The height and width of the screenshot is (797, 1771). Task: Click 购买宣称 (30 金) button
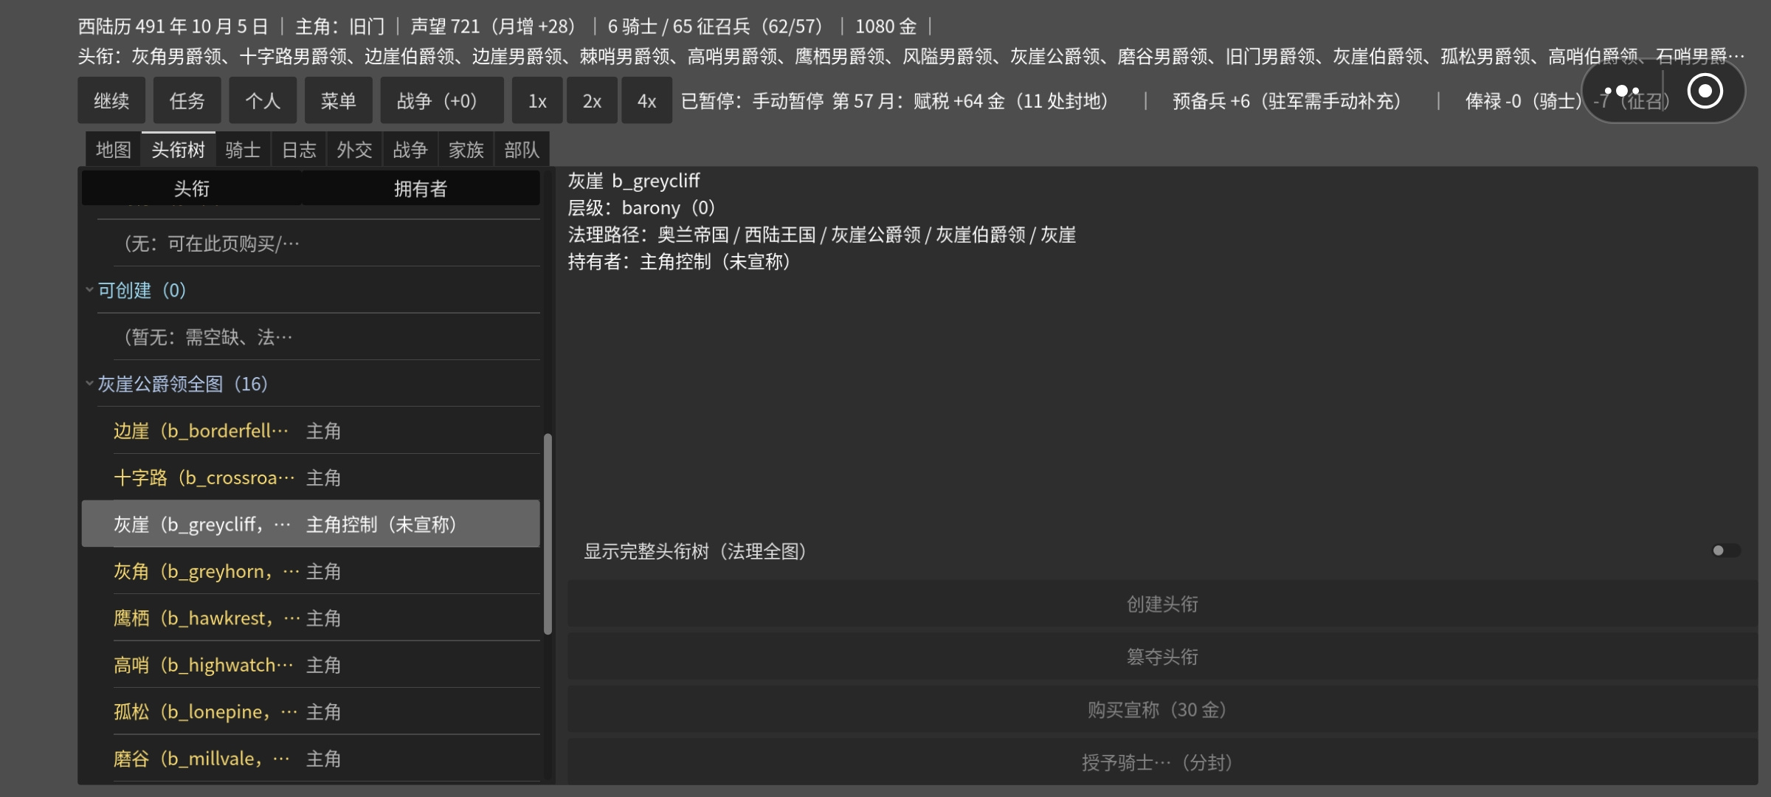point(1162,709)
